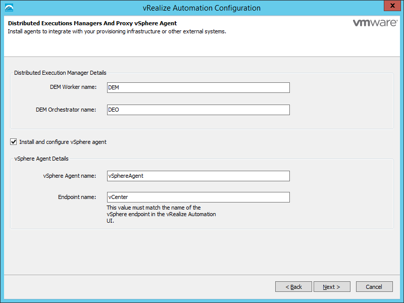Screen dimensions: 404x303
Task: Click the "Distributed Execution Manager Details" group title
Action: point(60,73)
